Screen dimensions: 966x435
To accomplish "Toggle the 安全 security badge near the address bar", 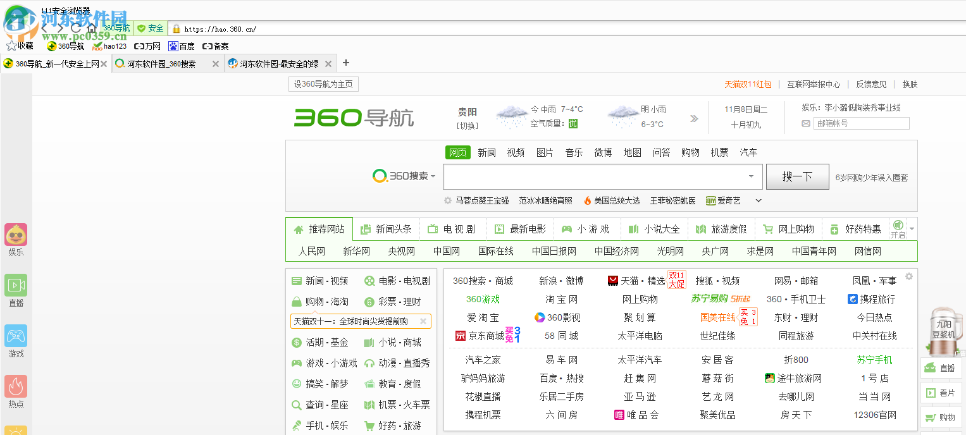I will click(x=151, y=28).
